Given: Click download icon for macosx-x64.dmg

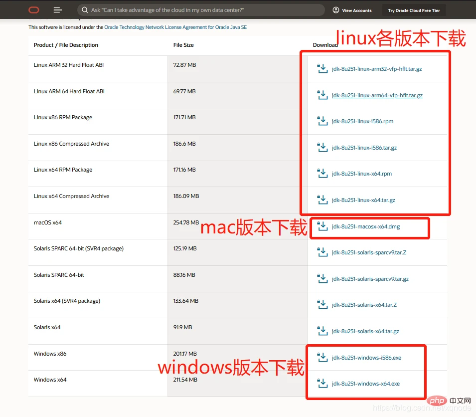Looking at the screenshot, I should coord(322,226).
